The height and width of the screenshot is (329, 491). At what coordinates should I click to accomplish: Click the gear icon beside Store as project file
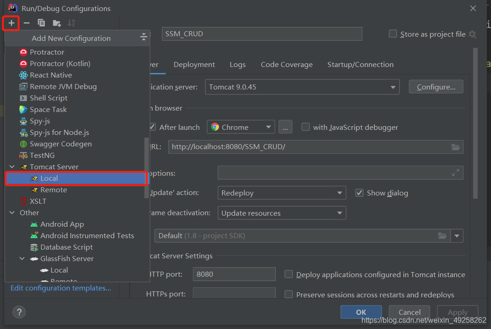point(473,34)
